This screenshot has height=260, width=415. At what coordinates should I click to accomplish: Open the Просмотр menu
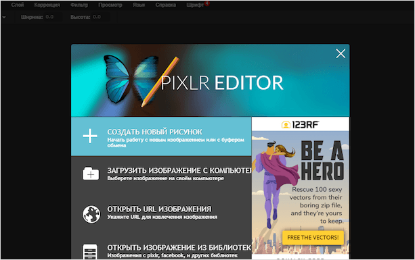point(110,5)
